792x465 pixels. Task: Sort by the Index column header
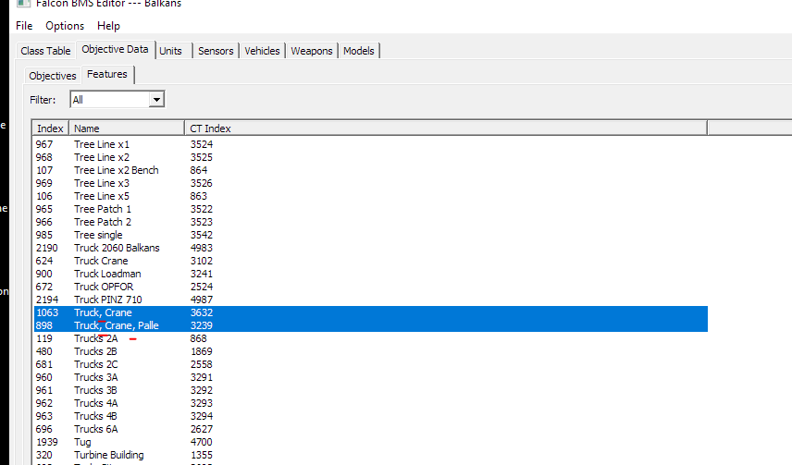[x=50, y=128]
